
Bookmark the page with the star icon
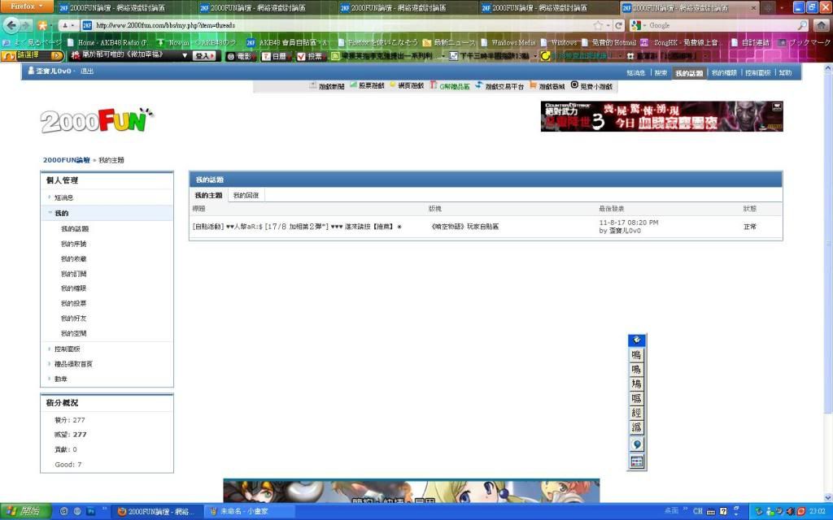pos(598,25)
